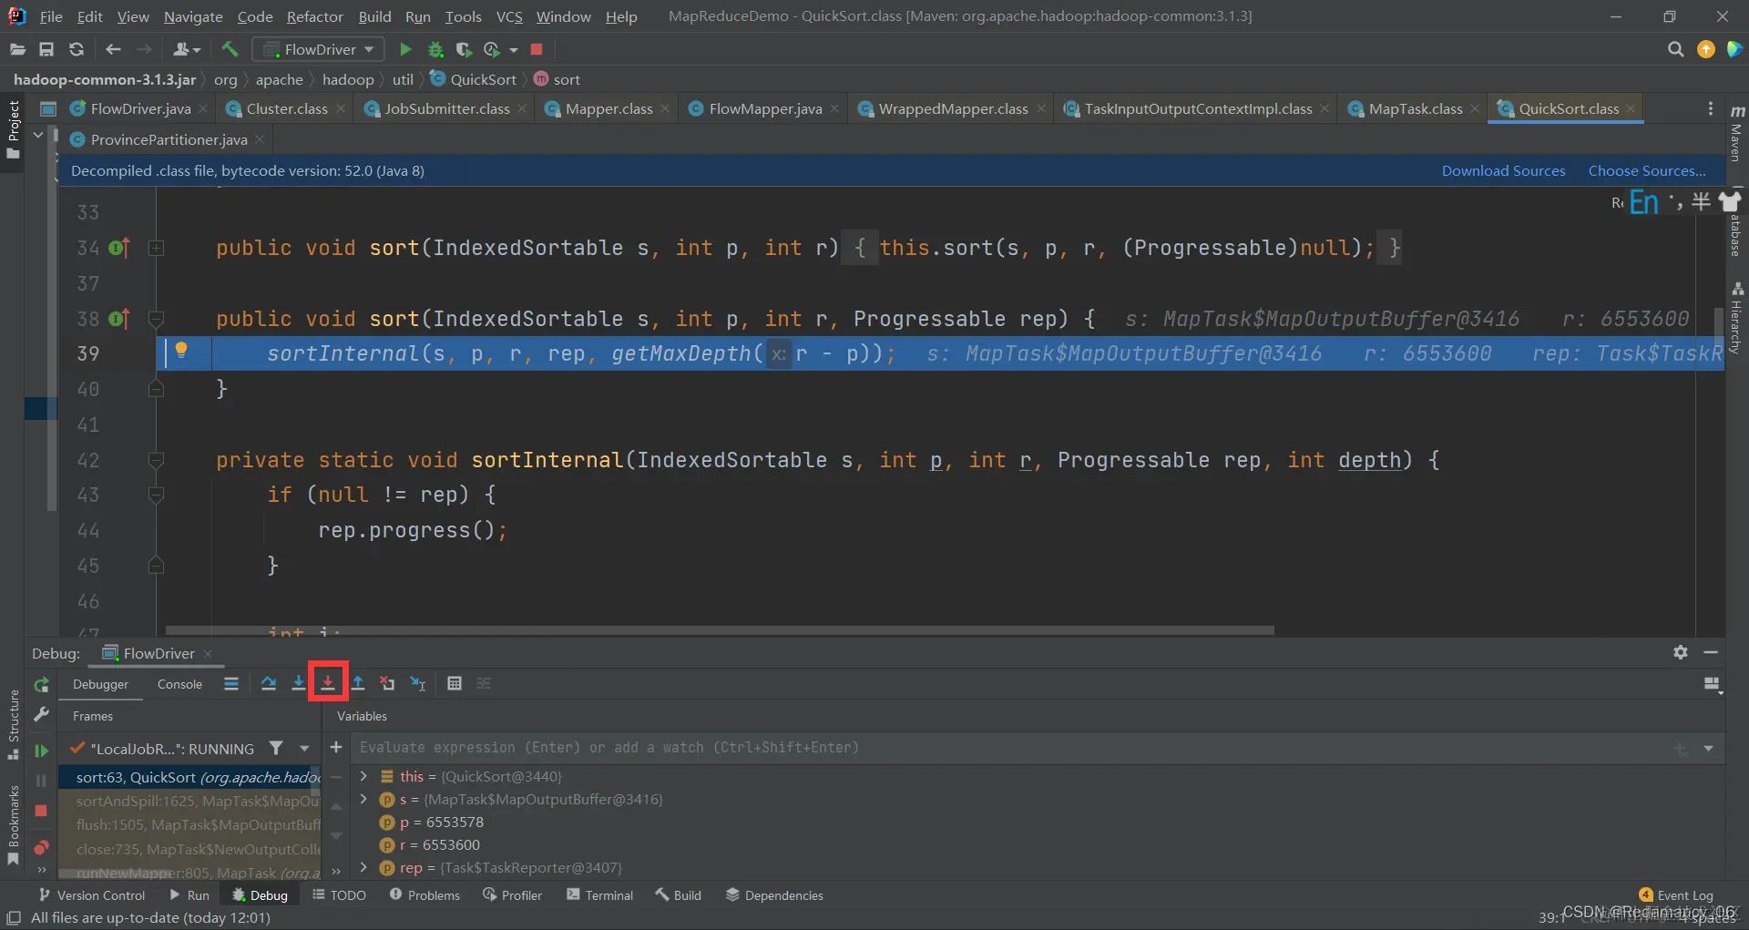Screen dimensions: 1749x930
Task: Open Search Everywhere magnifier icon
Action: coord(1675,49)
